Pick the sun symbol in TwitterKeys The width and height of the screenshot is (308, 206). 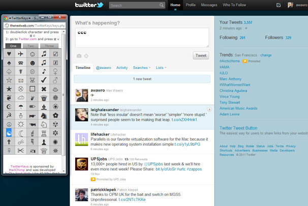point(21,124)
